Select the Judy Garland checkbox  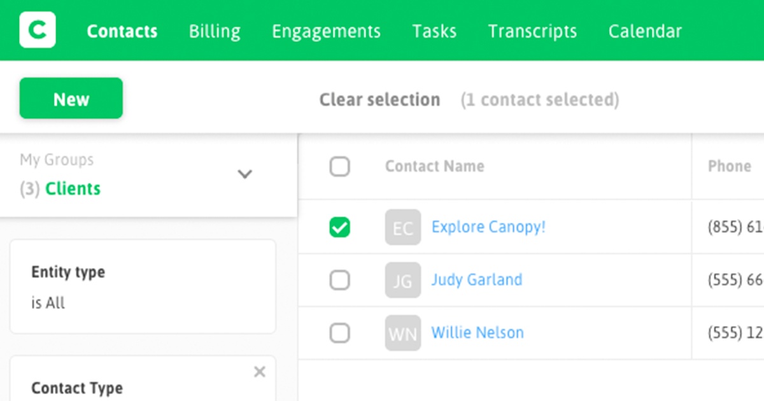340,280
